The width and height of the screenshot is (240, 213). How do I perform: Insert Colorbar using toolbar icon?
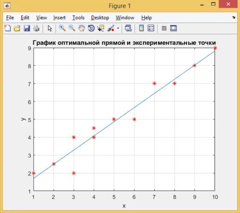point(141,28)
